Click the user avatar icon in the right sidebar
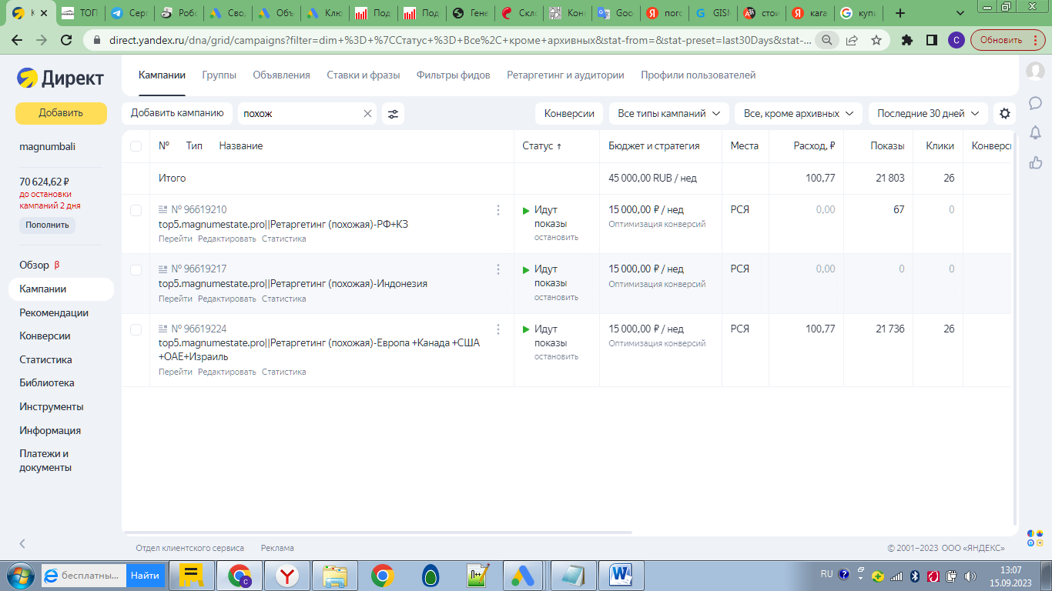Screen dimensions: 1052x591 pos(1035,71)
